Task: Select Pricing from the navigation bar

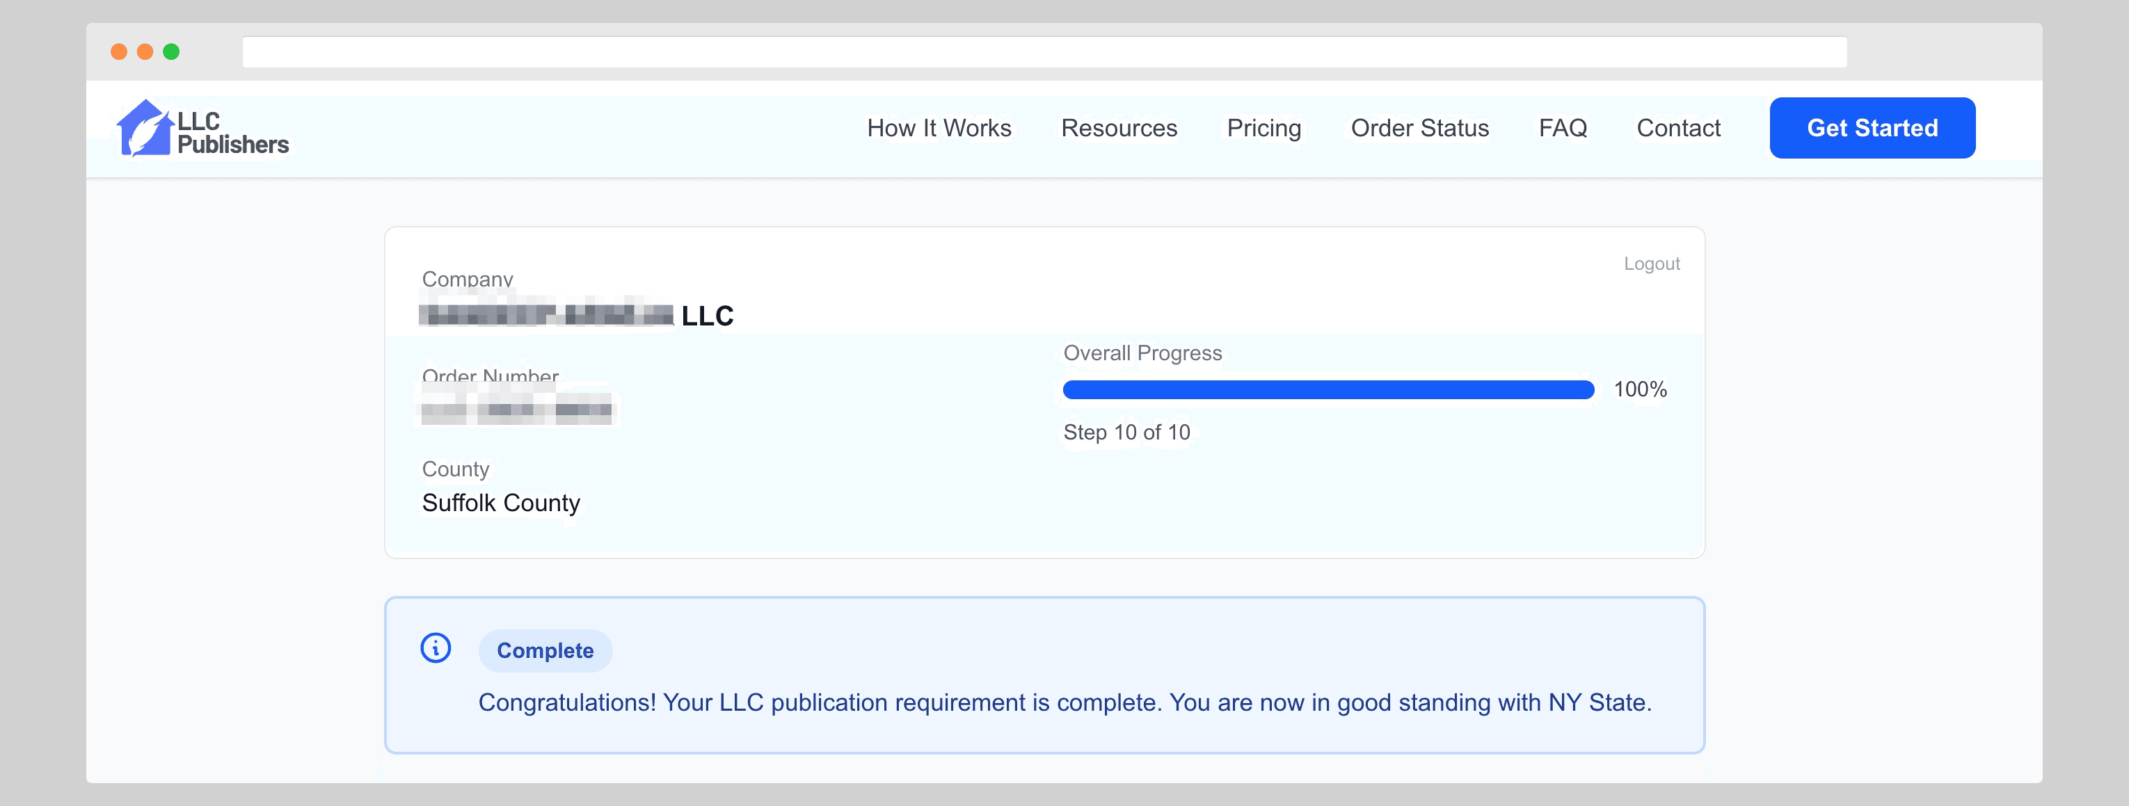Action: pos(1263,128)
